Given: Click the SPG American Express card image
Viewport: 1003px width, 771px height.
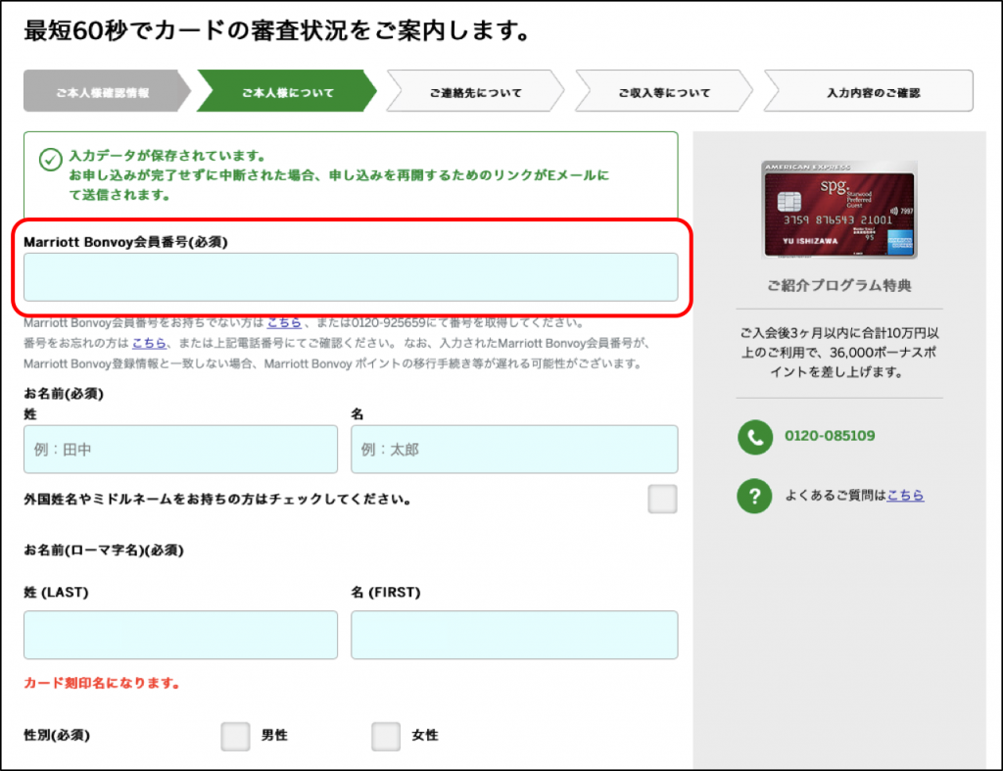Looking at the screenshot, I should (839, 210).
